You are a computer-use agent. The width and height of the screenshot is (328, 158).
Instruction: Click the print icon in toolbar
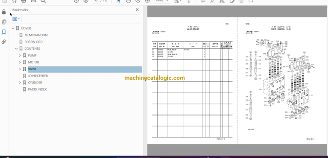pos(23,1)
